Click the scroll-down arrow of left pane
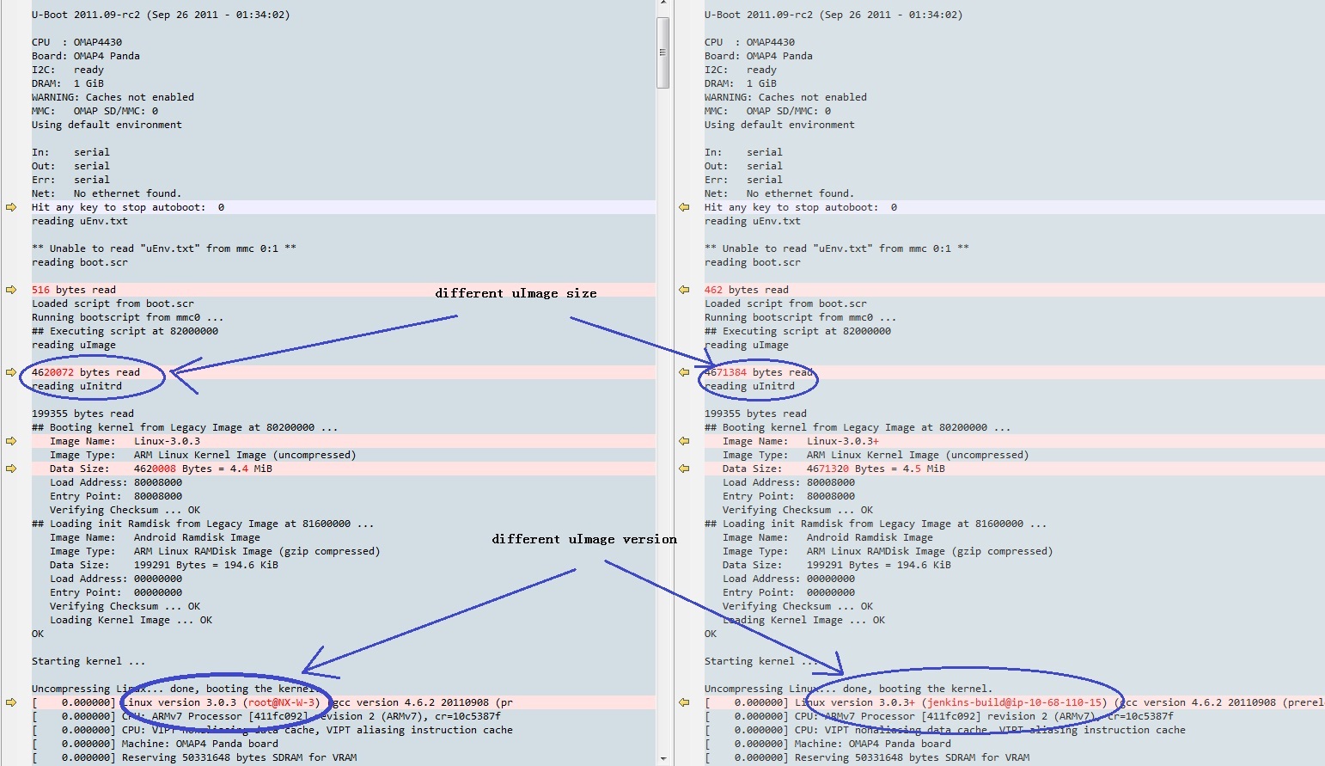1325x766 pixels. 662,759
